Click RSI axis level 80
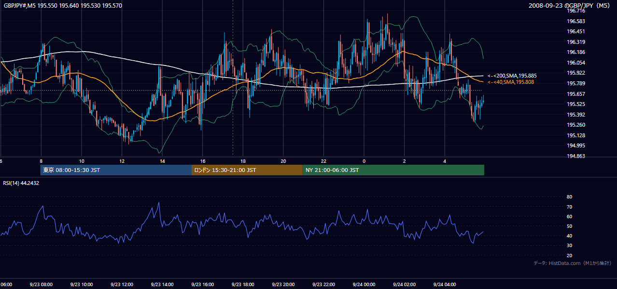This screenshot has height=289, width=617. pos(569,197)
